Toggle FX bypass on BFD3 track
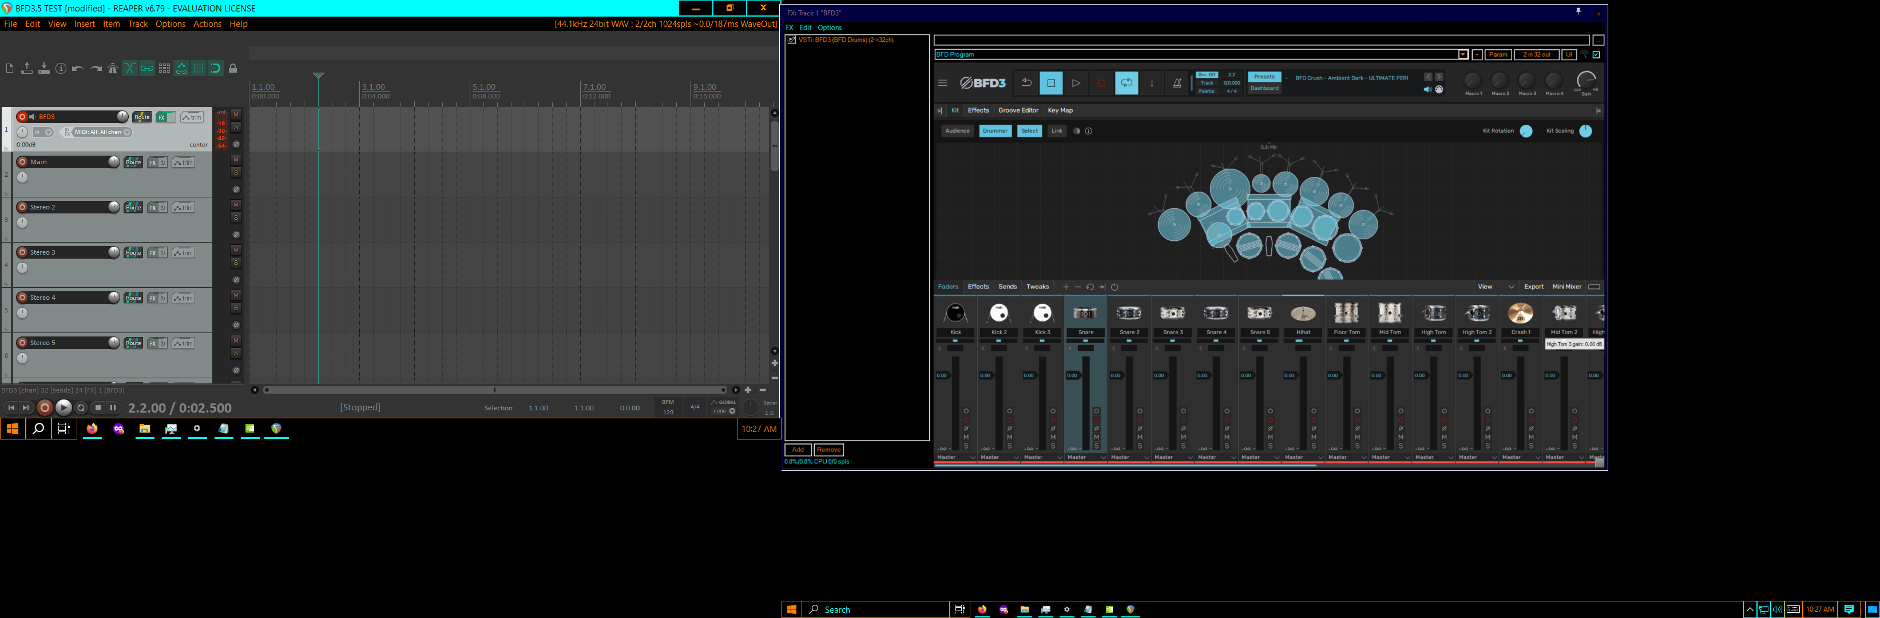This screenshot has height=618, width=1880. tap(172, 117)
